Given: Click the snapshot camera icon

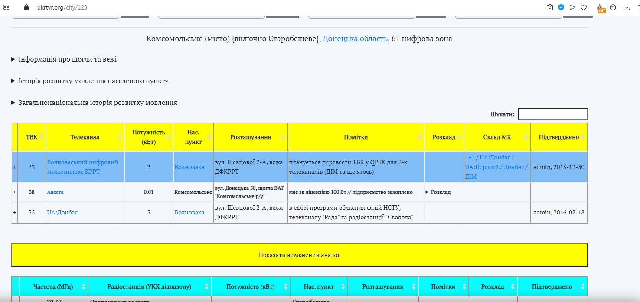Looking at the screenshot, I should [550, 7].
